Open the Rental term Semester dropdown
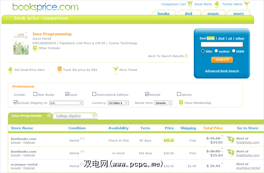Viewport: 264px width, 173px height. click(163, 103)
